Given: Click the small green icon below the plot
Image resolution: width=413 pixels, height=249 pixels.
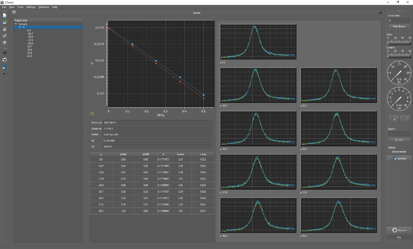Looking at the screenshot, I should pyautogui.click(x=92, y=114).
